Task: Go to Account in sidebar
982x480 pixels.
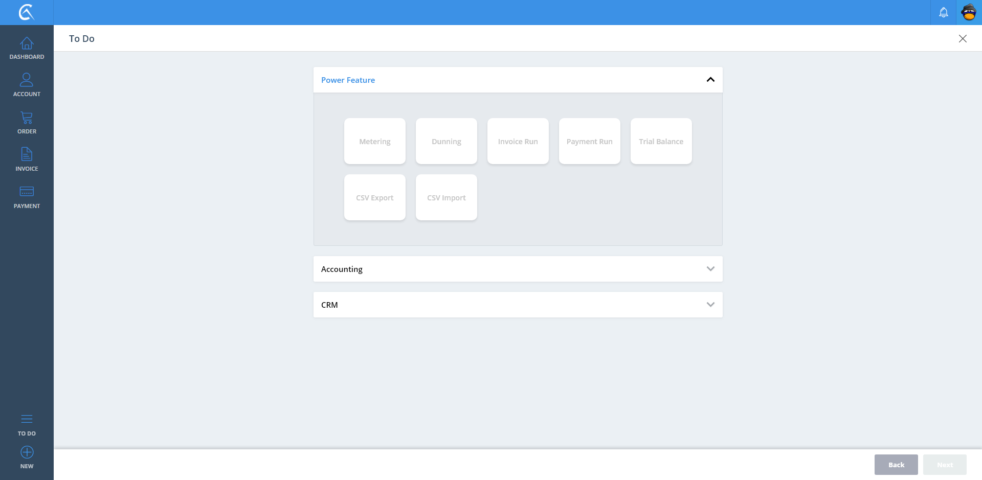Action: click(27, 80)
